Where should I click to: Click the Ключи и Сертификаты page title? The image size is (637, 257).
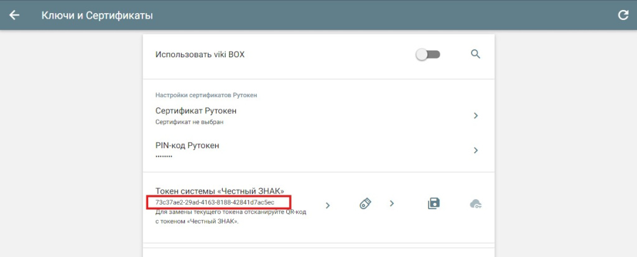coord(97,15)
